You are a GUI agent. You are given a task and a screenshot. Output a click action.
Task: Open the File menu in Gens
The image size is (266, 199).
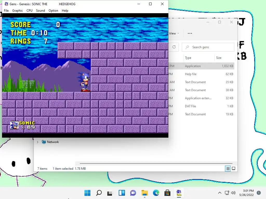[x=6, y=10]
